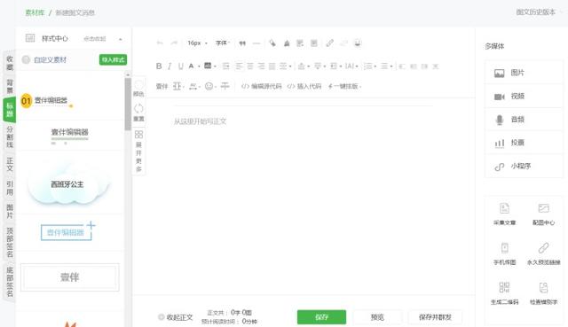Switch to the 图片 side tab

point(10,211)
